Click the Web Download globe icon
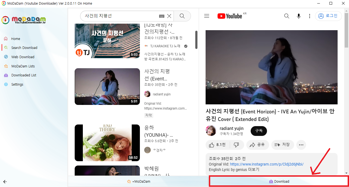The width and height of the screenshot is (349, 187). 6,57
